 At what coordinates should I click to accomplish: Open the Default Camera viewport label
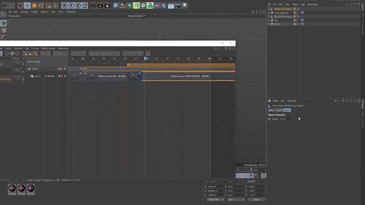pos(136,16)
